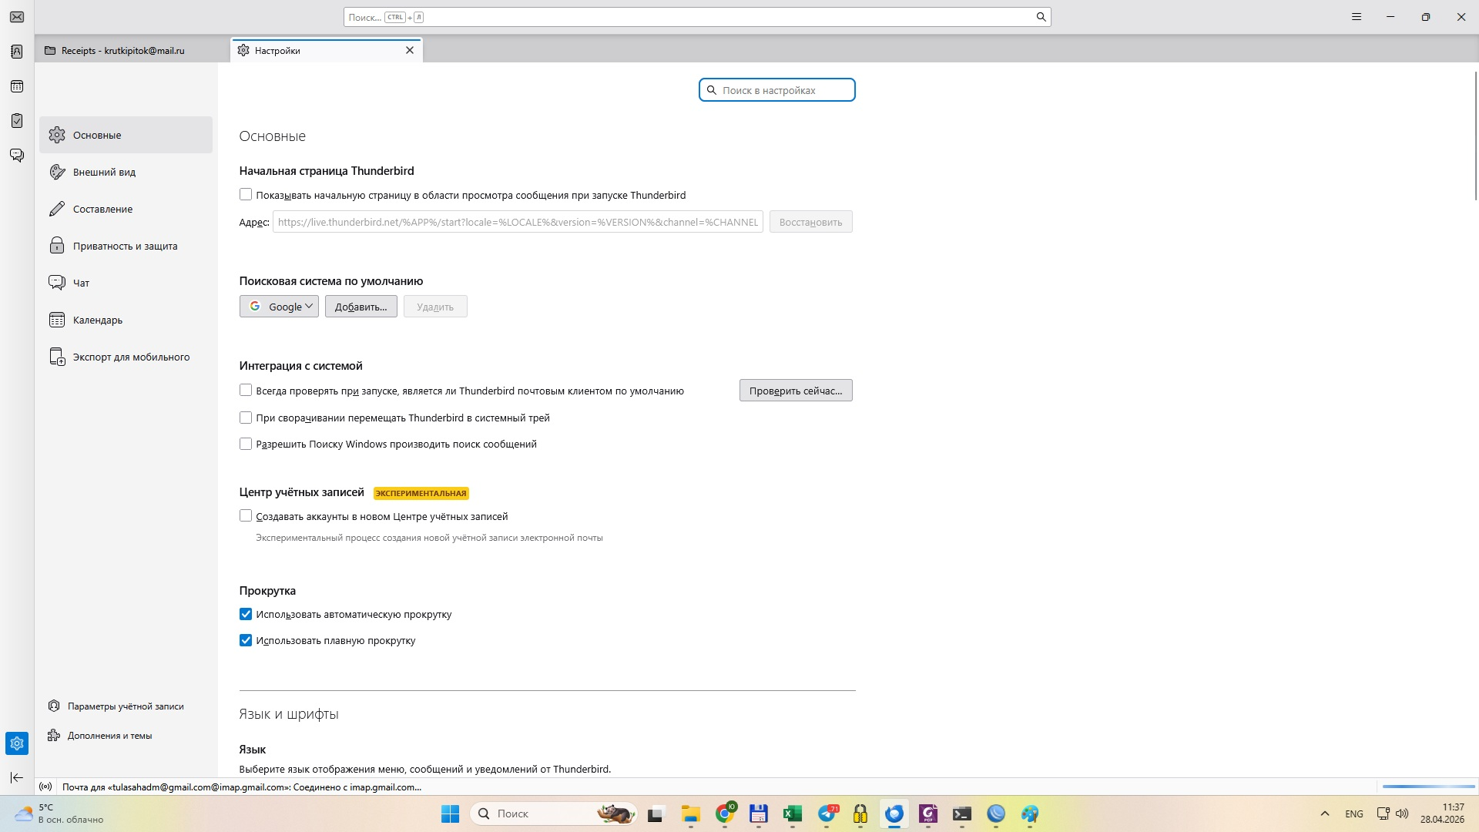Open Приватность и защита settings section
The image size is (1479, 832).
pyautogui.click(x=125, y=246)
